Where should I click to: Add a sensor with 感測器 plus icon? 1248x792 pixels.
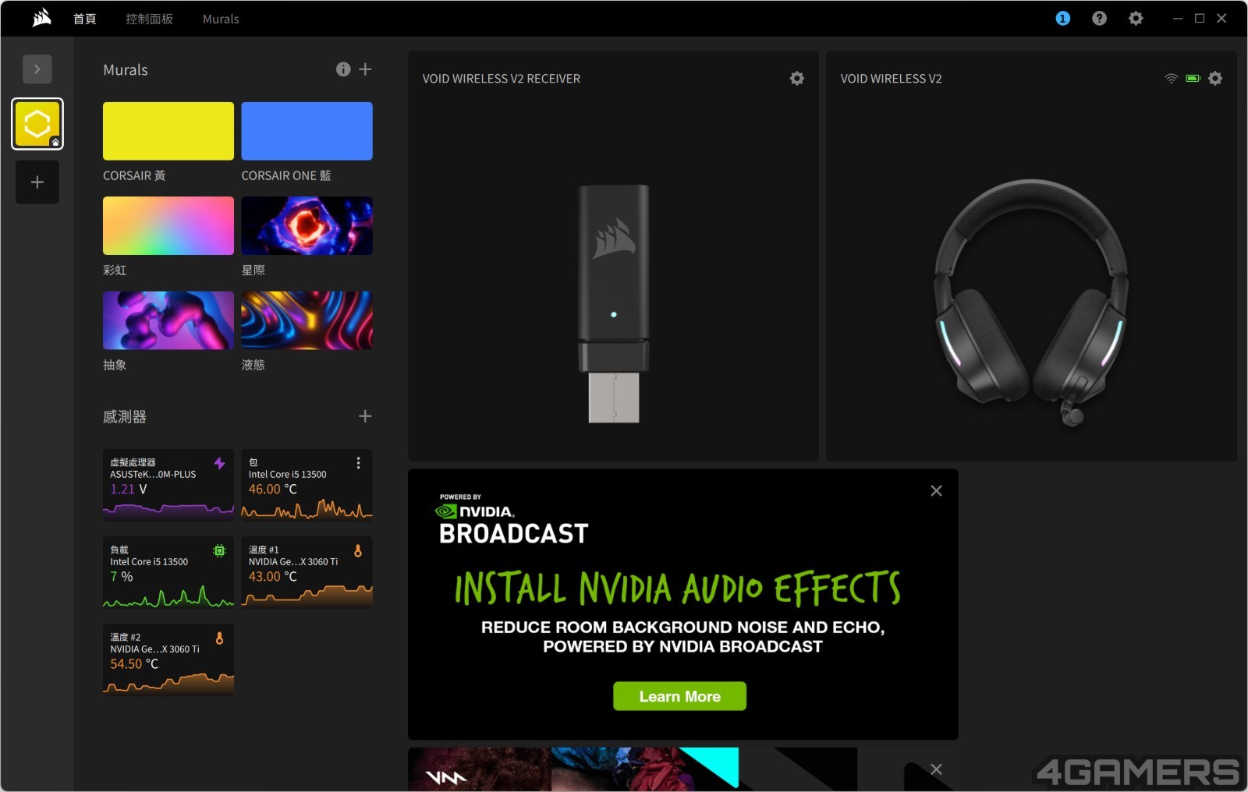point(365,416)
